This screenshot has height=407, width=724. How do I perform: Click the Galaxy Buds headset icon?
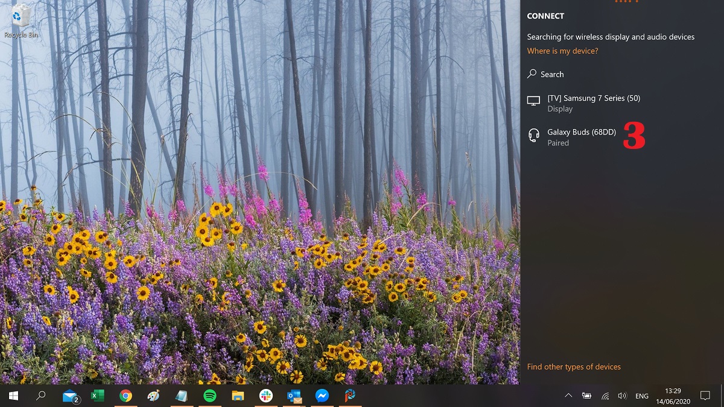click(533, 136)
